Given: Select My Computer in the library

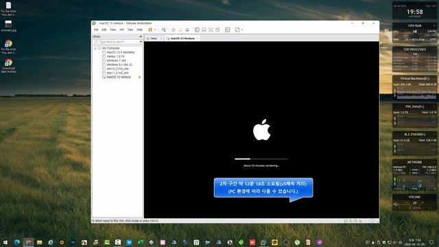Looking at the screenshot, I should coord(111,48).
